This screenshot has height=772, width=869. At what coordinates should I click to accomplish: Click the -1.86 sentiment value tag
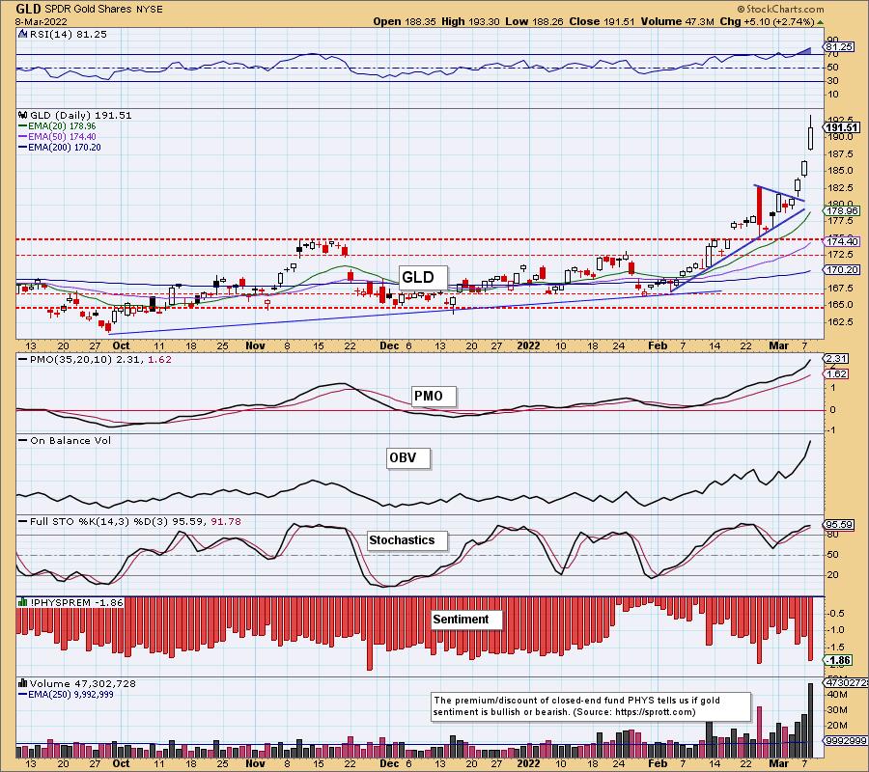tap(838, 660)
